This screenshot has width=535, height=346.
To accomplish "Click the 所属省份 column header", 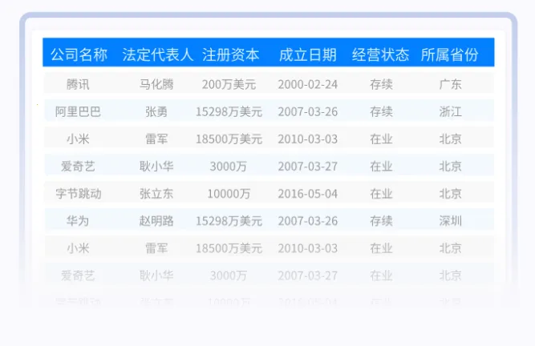I will [449, 54].
